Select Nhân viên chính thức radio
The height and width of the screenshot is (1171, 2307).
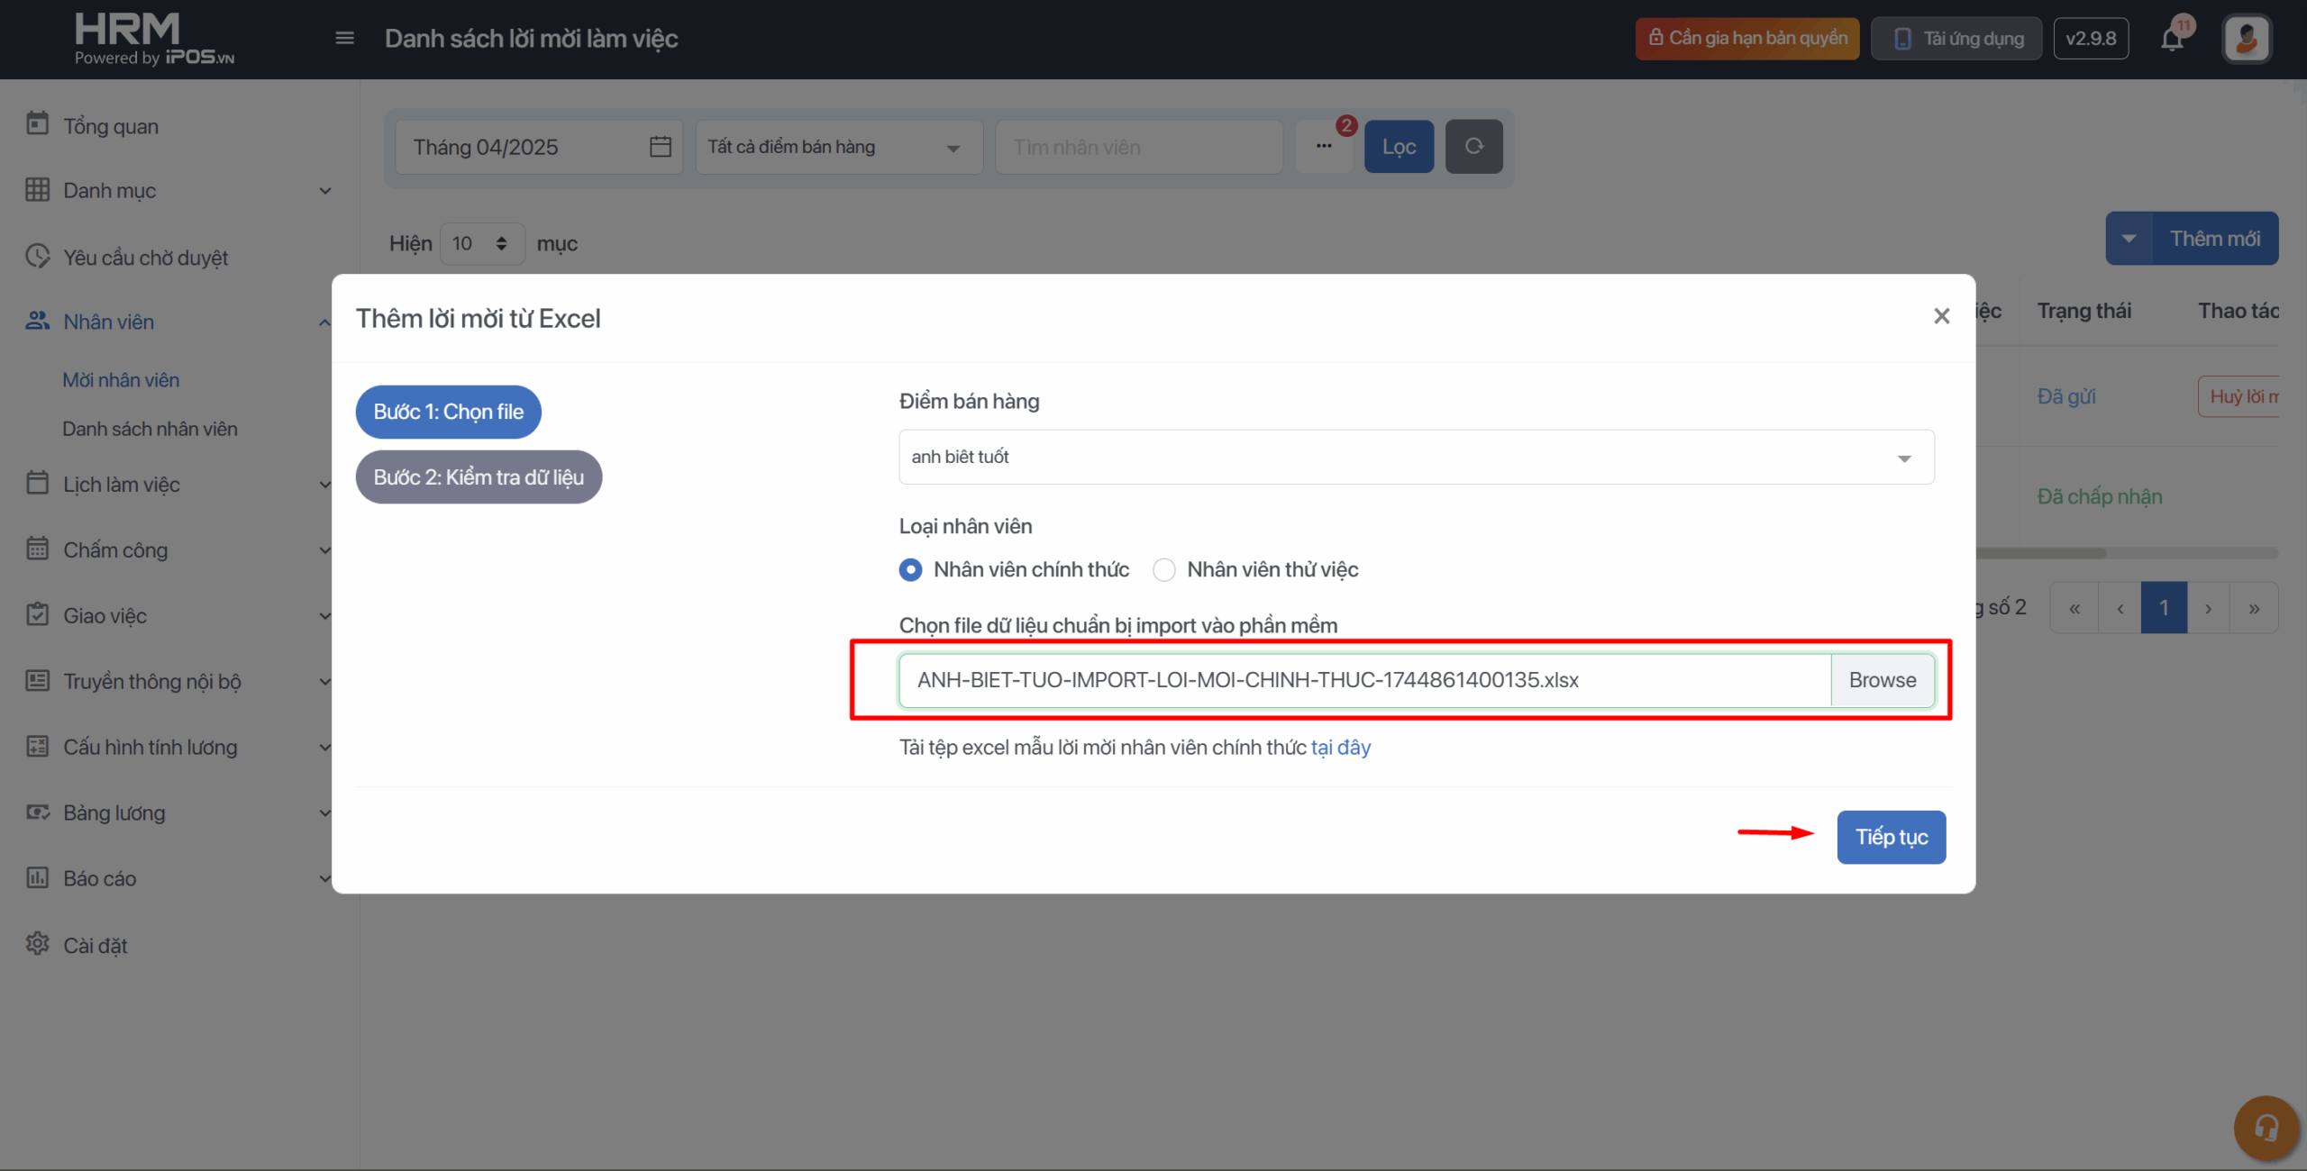pyautogui.click(x=910, y=569)
